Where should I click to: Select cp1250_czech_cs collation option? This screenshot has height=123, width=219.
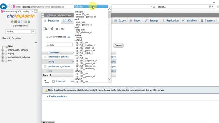tap(85, 48)
